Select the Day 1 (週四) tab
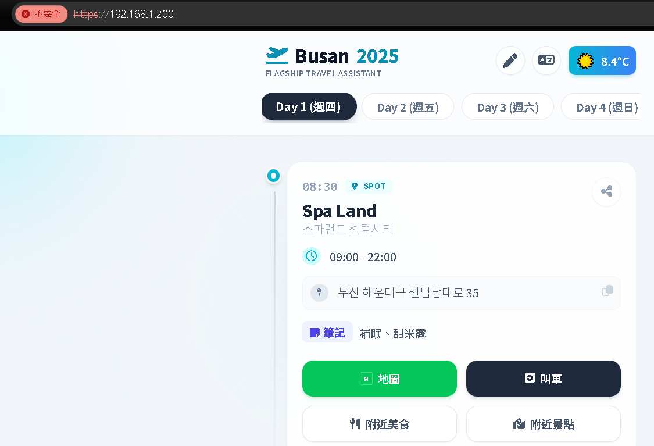The height and width of the screenshot is (446, 654). click(309, 107)
